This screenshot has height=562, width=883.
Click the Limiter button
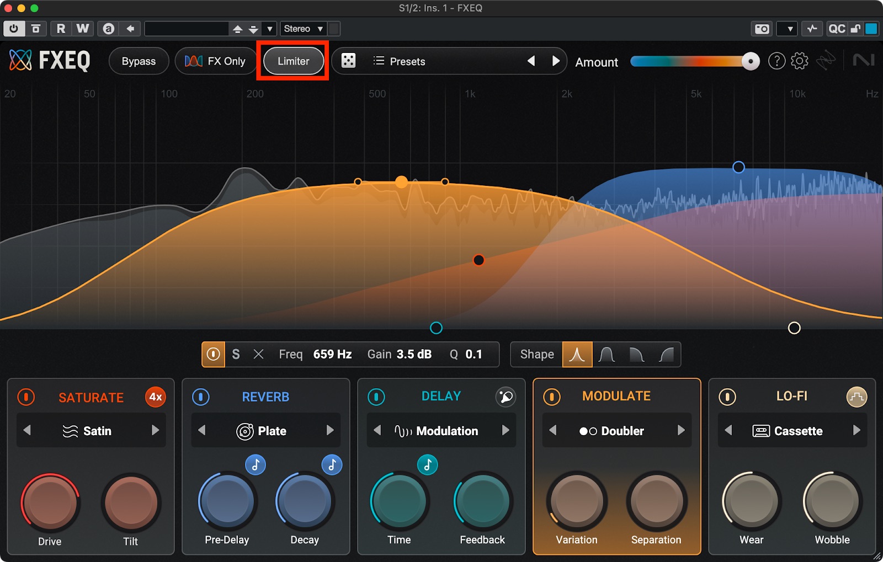[x=293, y=61]
